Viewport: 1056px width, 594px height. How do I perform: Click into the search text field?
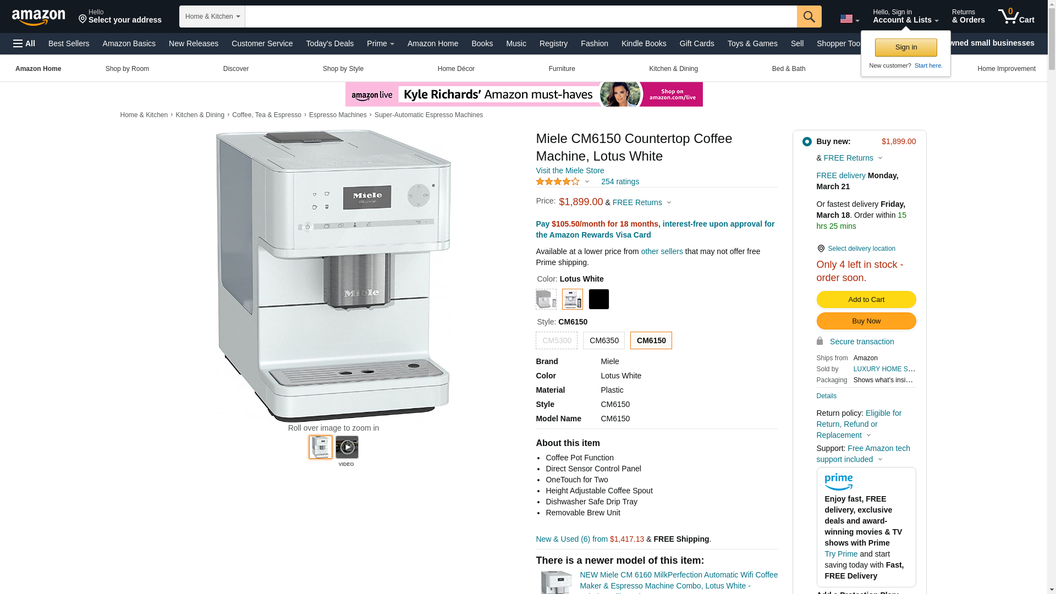(x=521, y=16)
